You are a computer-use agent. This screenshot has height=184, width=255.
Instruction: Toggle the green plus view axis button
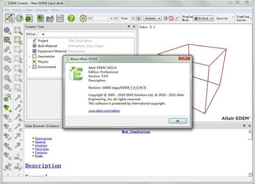coord(139,18)
